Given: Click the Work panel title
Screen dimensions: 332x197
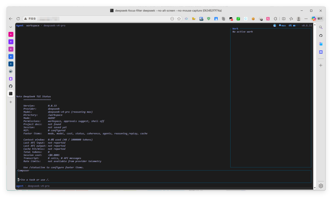Looking at the screenshot, I should pos(235,29).
